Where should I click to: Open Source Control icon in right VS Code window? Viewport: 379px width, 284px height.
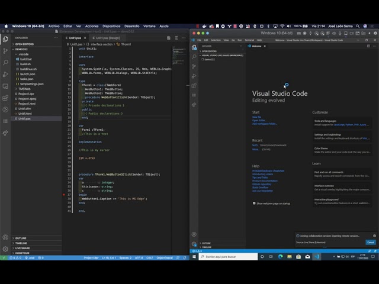(x=194, y=66)
